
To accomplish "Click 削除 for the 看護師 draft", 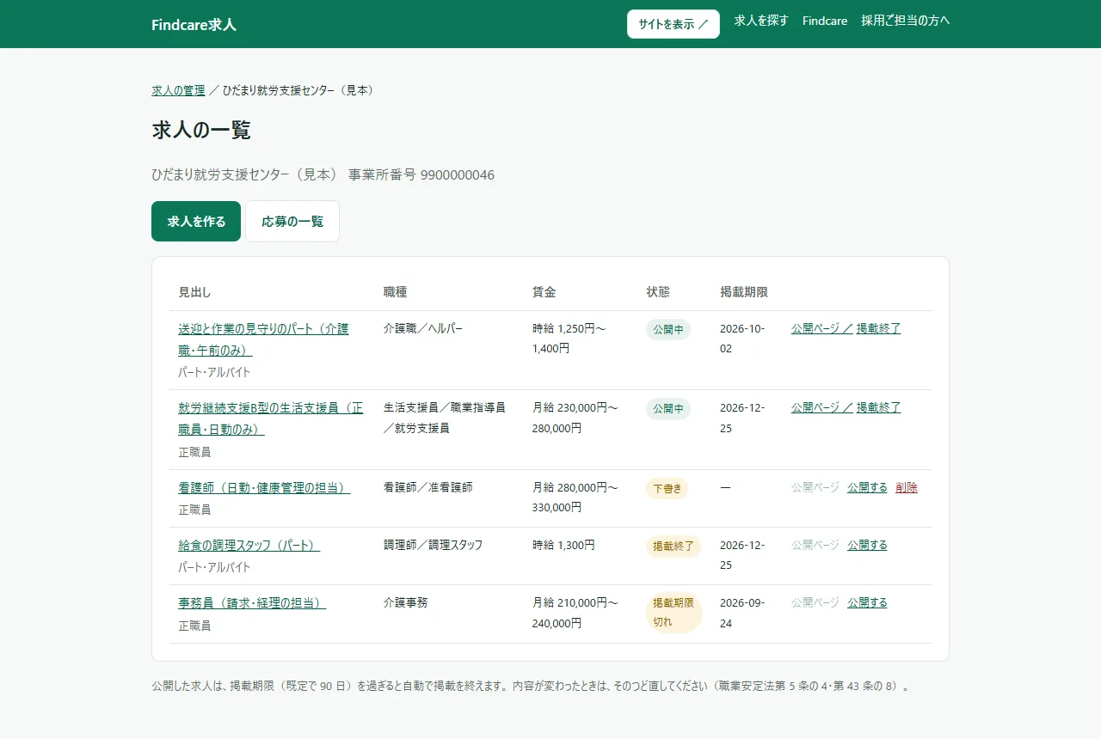I will tap(907, 487).
